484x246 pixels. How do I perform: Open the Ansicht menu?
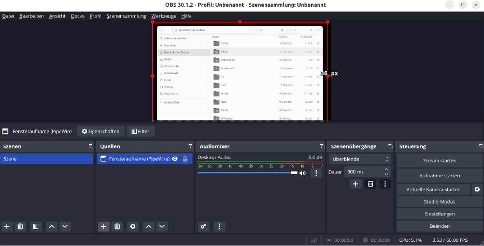click(57, 16)
